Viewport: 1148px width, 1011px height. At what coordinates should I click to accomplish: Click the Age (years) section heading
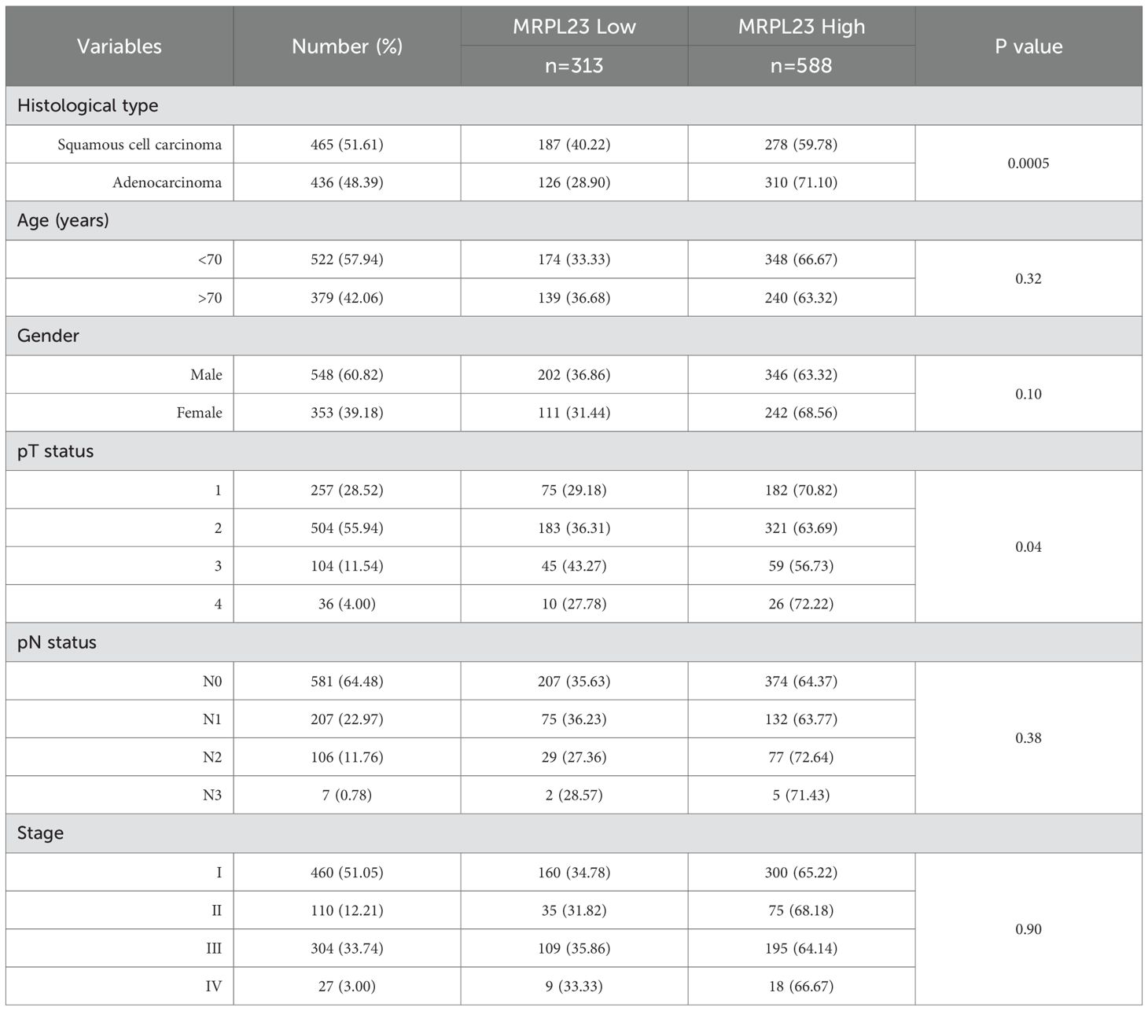[x=63, y=220]
